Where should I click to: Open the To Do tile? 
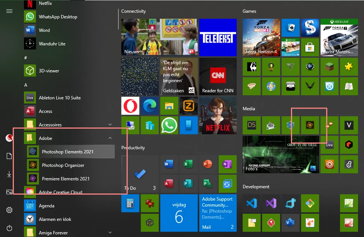point(140,174)
